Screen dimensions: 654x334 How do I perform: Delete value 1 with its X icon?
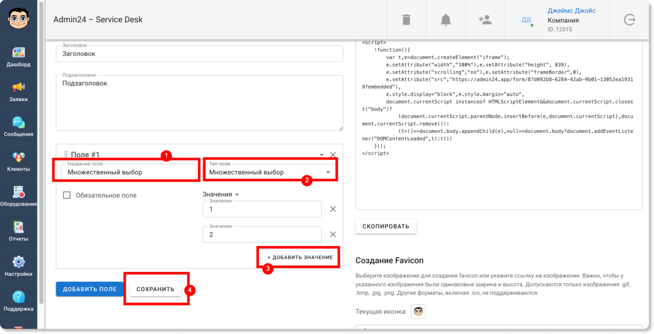tap(333, 209)
